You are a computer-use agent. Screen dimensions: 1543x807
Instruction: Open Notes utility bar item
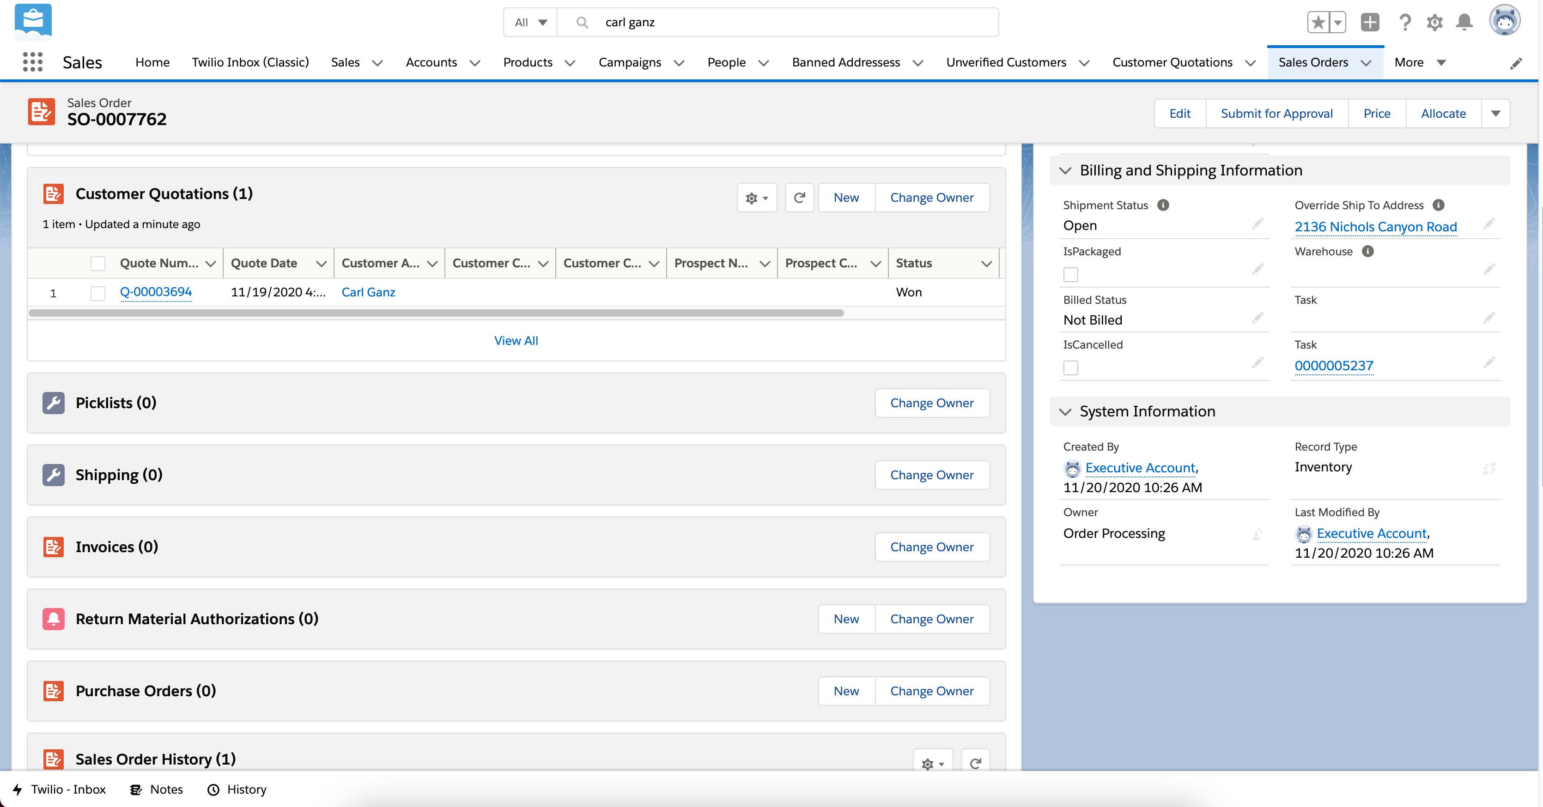coord(156,789)
